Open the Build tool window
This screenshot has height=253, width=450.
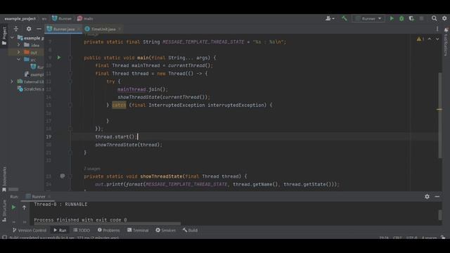point(191,230)
